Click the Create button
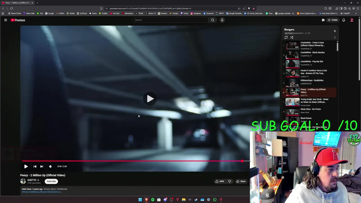This screenshot has width=361, height=203. [333, 20]
